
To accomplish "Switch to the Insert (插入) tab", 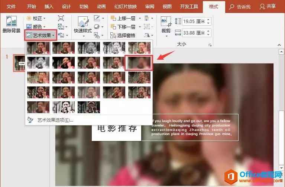I will click(49, 7).
